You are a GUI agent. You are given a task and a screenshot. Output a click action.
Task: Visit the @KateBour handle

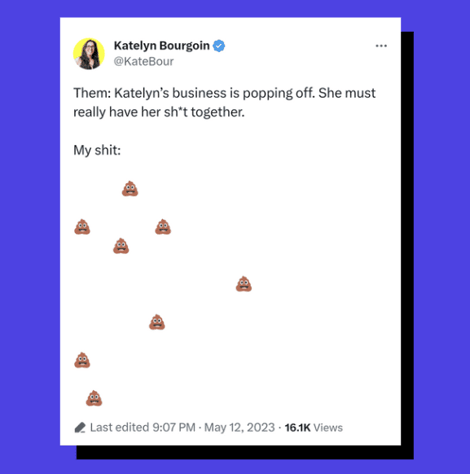tap(143, 61)
